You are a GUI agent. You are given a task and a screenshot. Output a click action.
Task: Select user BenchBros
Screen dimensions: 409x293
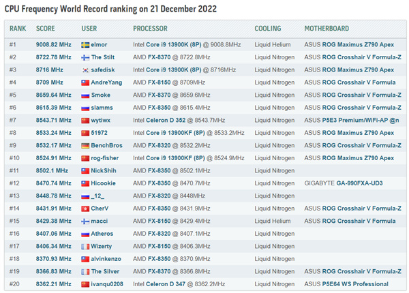(x=107, y=145)
